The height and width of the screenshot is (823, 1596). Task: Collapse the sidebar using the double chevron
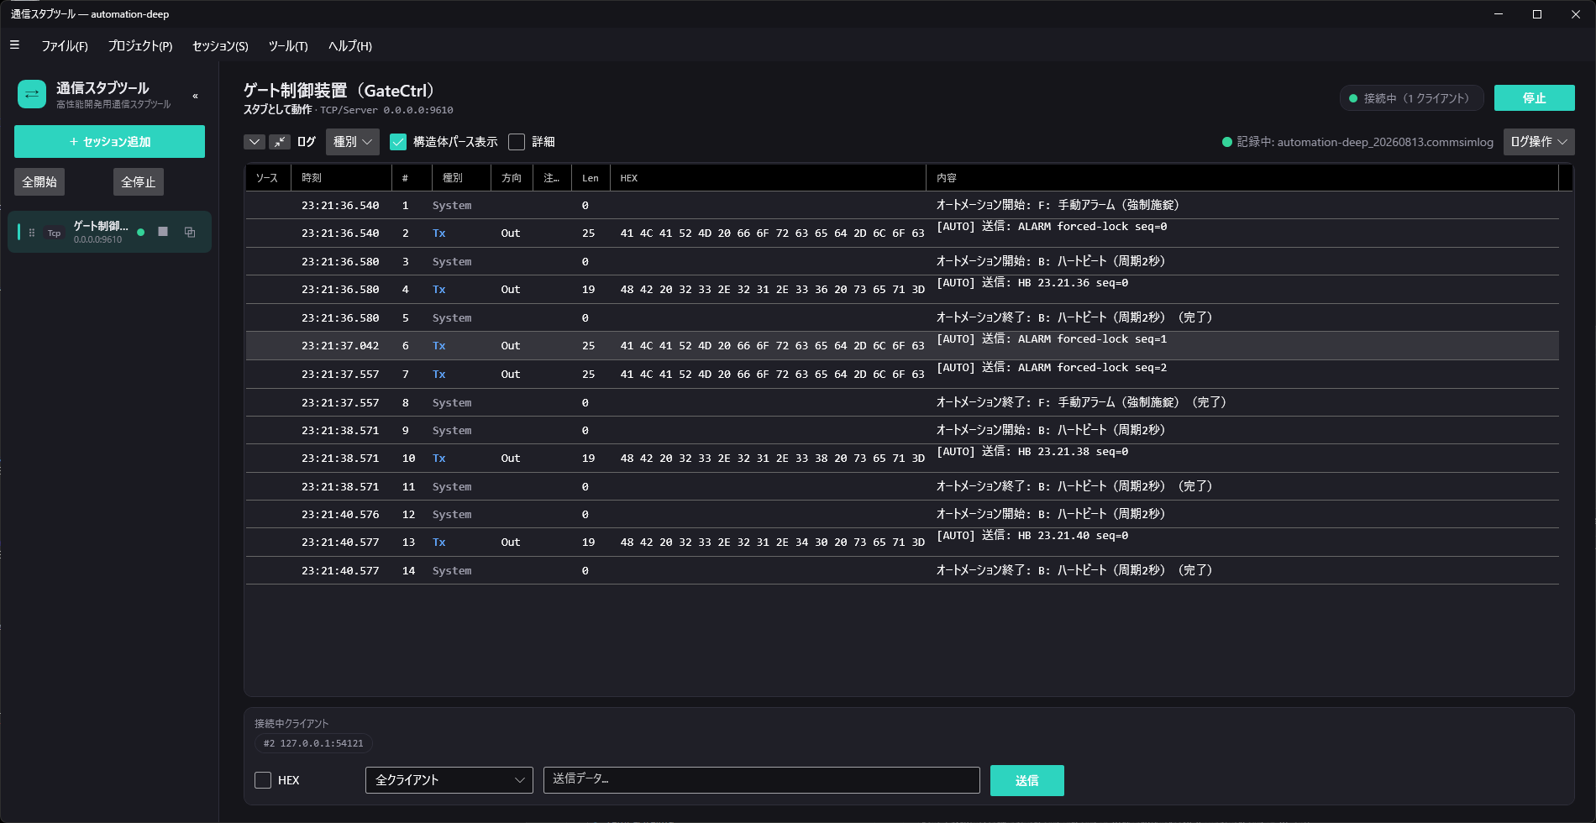pos(196,96)
